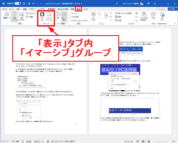Expand the document title dropdown arrow
This screenshot has height=143, width=178.
coord(81,4)
